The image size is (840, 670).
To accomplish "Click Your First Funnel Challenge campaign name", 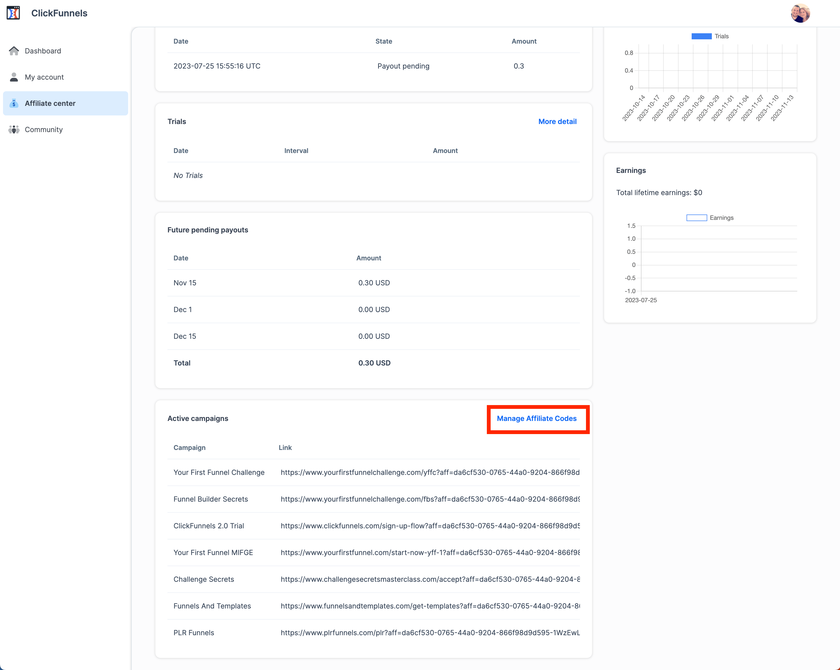I will click(219, 472).
